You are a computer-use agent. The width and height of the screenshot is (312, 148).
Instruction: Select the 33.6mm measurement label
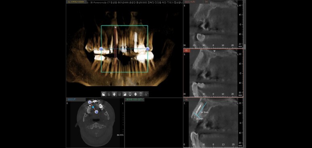coord(199,118)
